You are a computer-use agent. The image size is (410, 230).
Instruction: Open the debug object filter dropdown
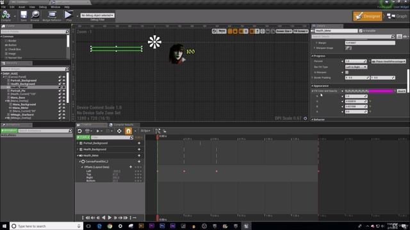[97, 15]
